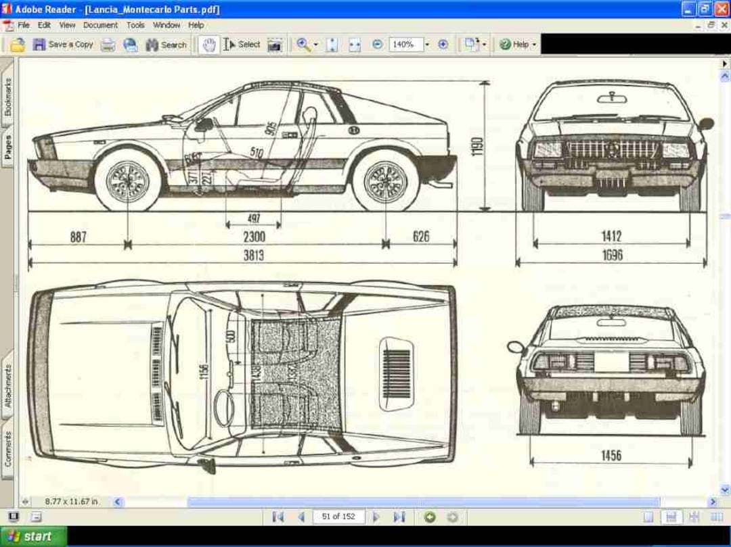Activate the Snapshot tool
Screen dimensions: 731x547
click(273, 45)
